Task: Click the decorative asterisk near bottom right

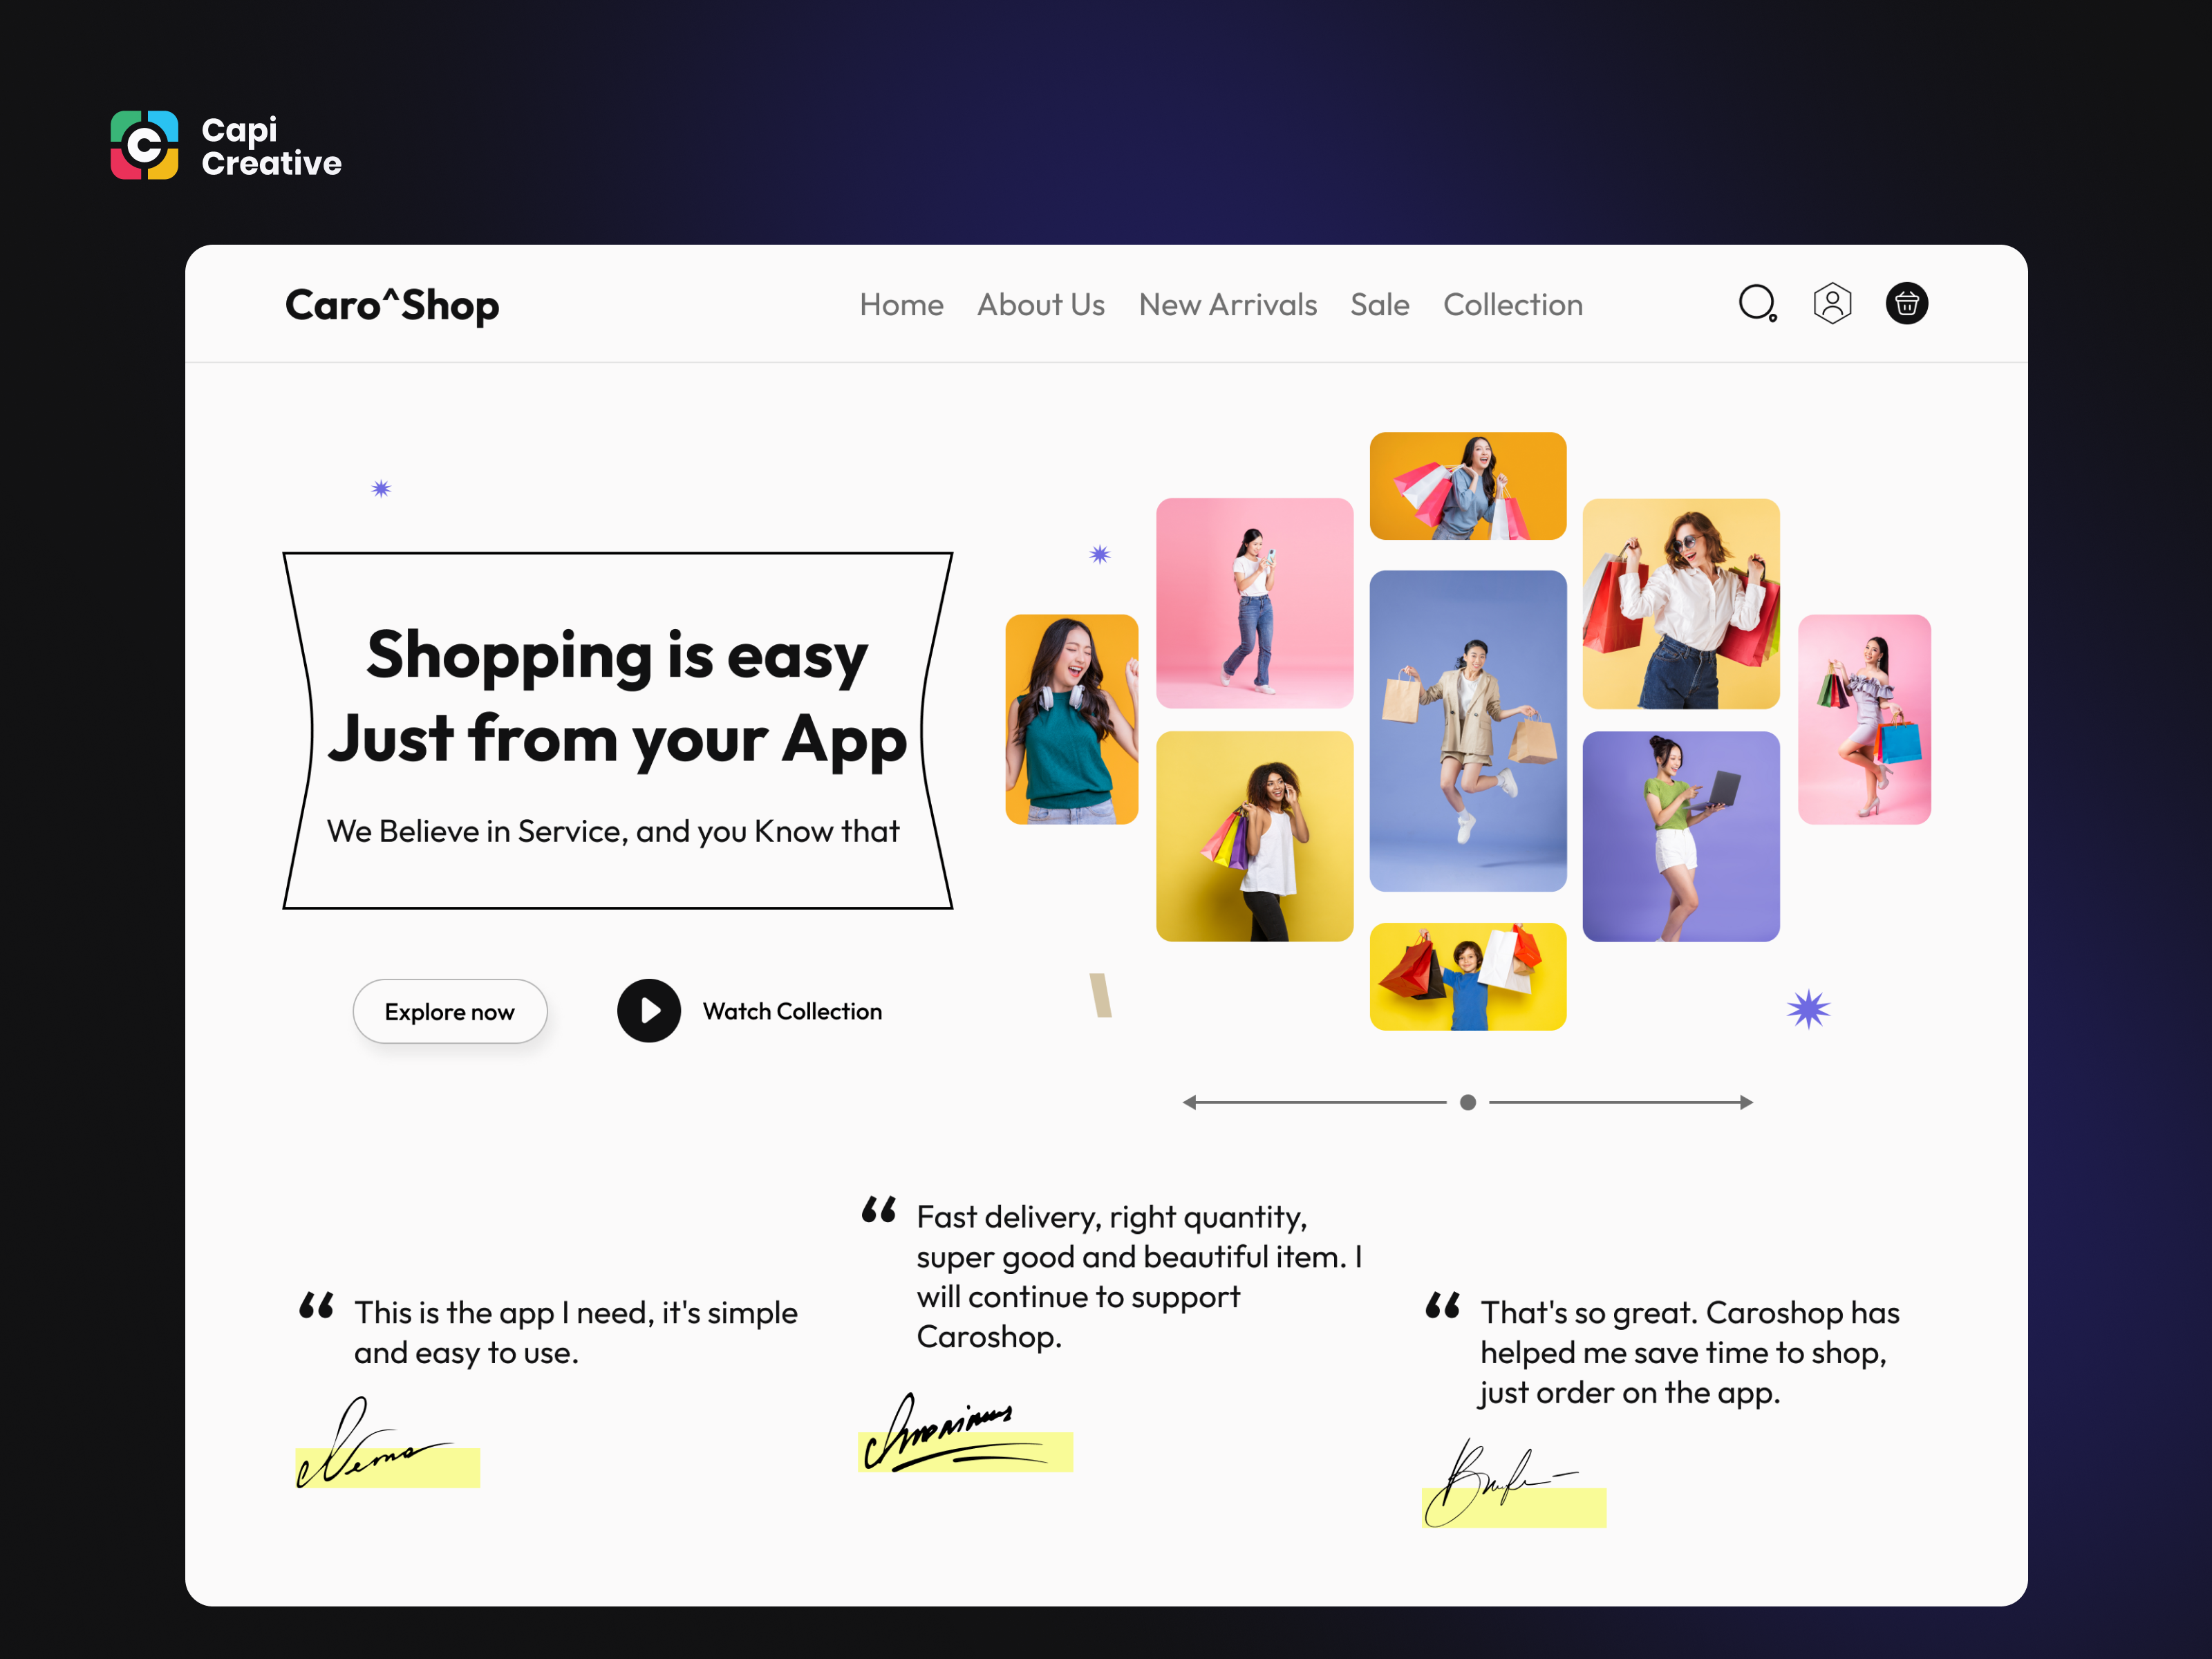Action: click(x=1806, y=1009)
